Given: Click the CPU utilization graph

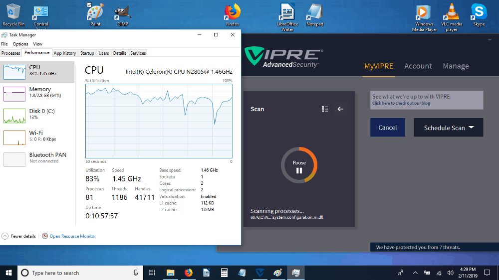Looking at the screenshot, I should (159, 121).
